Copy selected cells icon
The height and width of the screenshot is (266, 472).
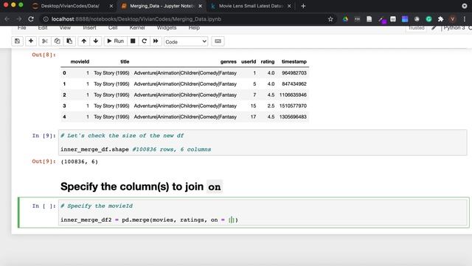pyautogui.click(x=57, y=41)
